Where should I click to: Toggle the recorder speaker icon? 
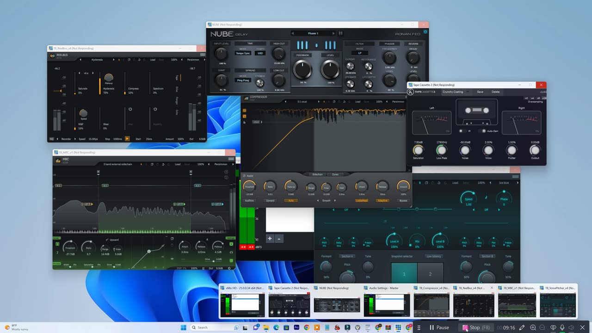[572, 327]
